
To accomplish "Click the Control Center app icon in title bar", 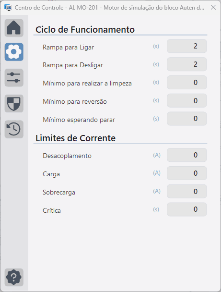I will [8, 8].
